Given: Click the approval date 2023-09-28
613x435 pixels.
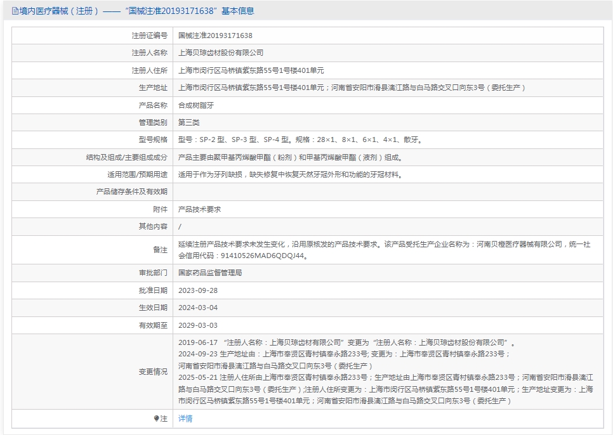Looking at the screenshot, I should [x=198, y=290].
